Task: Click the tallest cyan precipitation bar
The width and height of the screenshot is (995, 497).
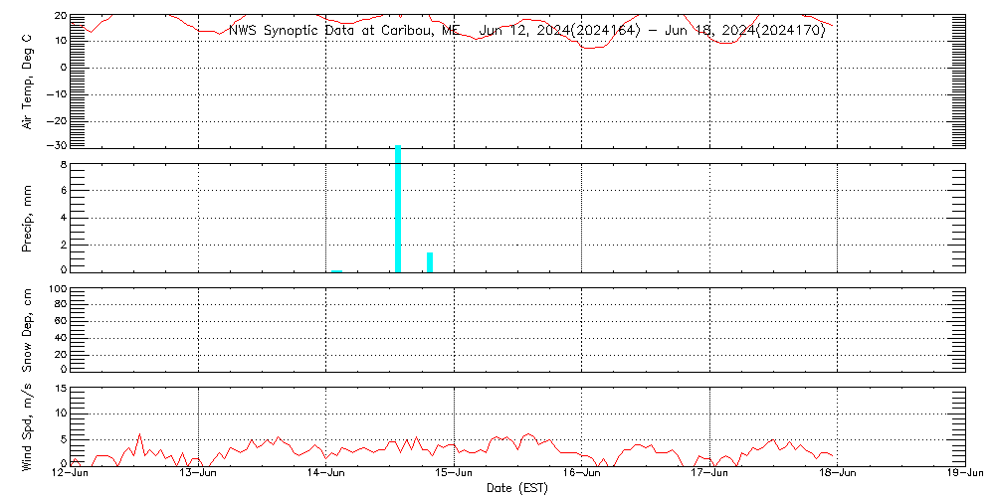Action: 398,209
